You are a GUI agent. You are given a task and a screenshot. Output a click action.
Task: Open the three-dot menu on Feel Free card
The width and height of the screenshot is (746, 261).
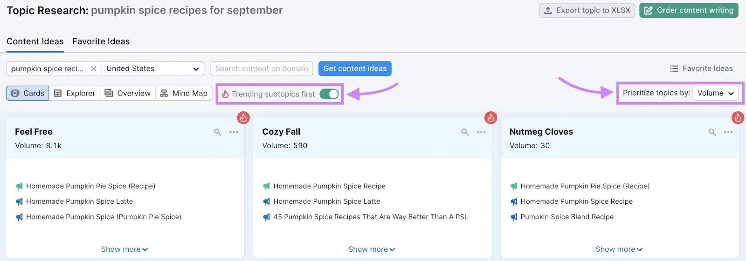234,132
